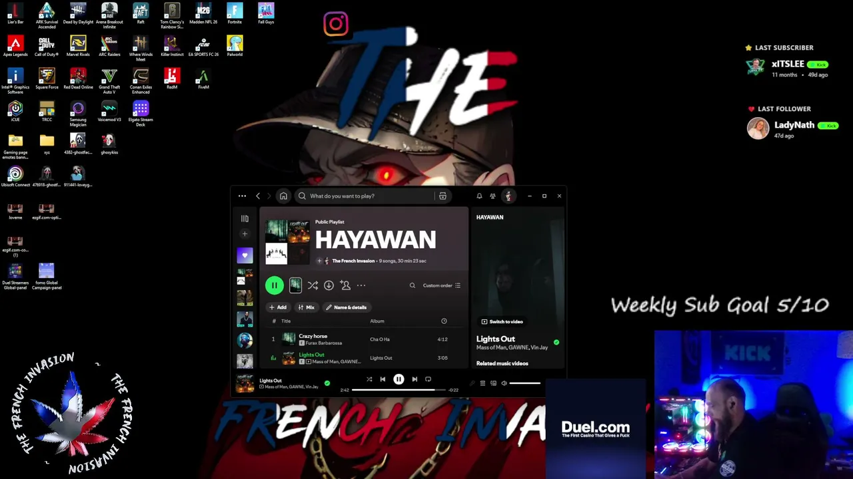
Task: Toggle the saved check in the player bar
Action: [x=327, y=384]
